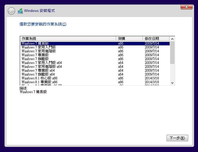Screen dimensions: 198x152
Task: Close the Windows setup window
Action: [186, 7]
